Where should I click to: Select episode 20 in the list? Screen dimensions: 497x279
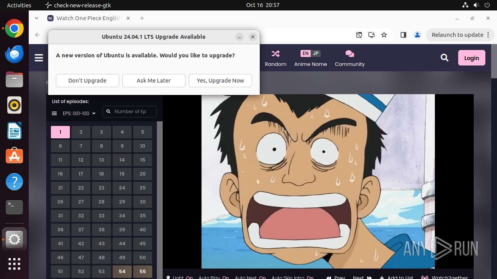(142, 174)
